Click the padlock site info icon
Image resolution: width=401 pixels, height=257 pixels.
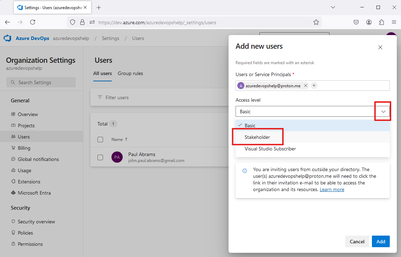[82, 22]
